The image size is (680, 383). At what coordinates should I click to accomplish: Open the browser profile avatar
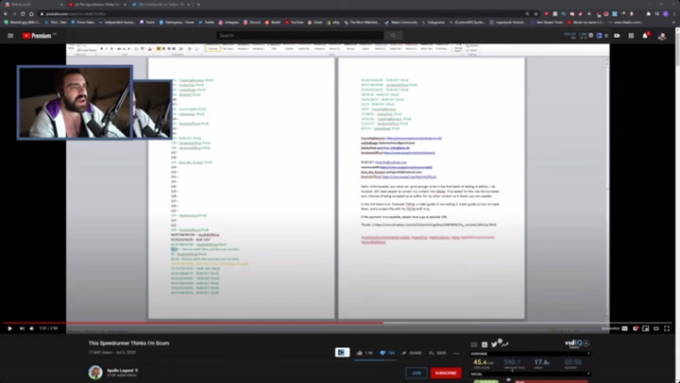666,14
